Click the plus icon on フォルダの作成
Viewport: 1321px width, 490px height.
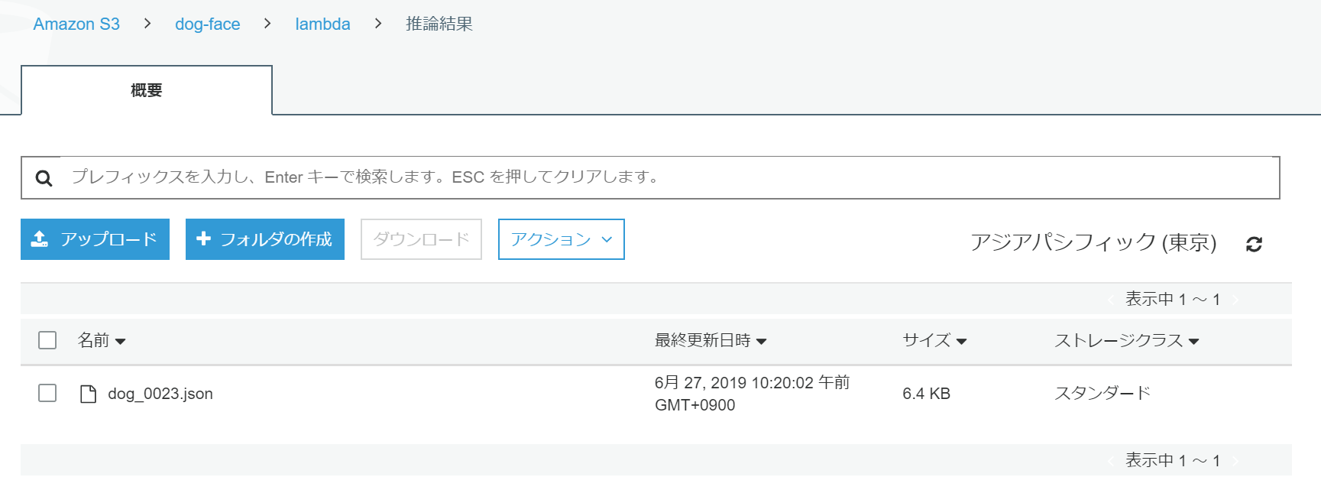(x=203, y=239)
